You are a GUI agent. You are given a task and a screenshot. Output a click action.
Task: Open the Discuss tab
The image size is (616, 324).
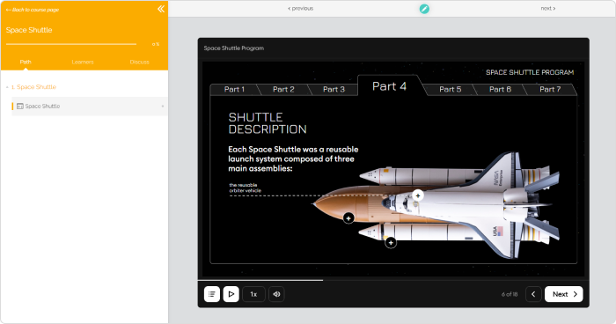coord(139,63)
